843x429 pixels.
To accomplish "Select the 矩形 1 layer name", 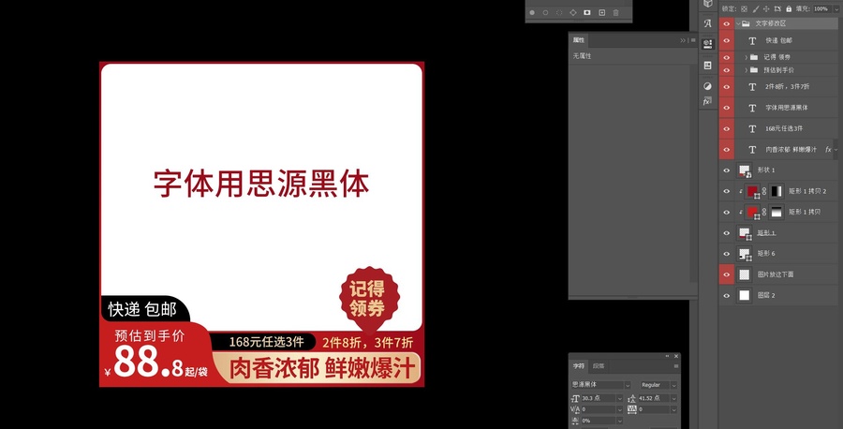I will [x=766, y=233].
